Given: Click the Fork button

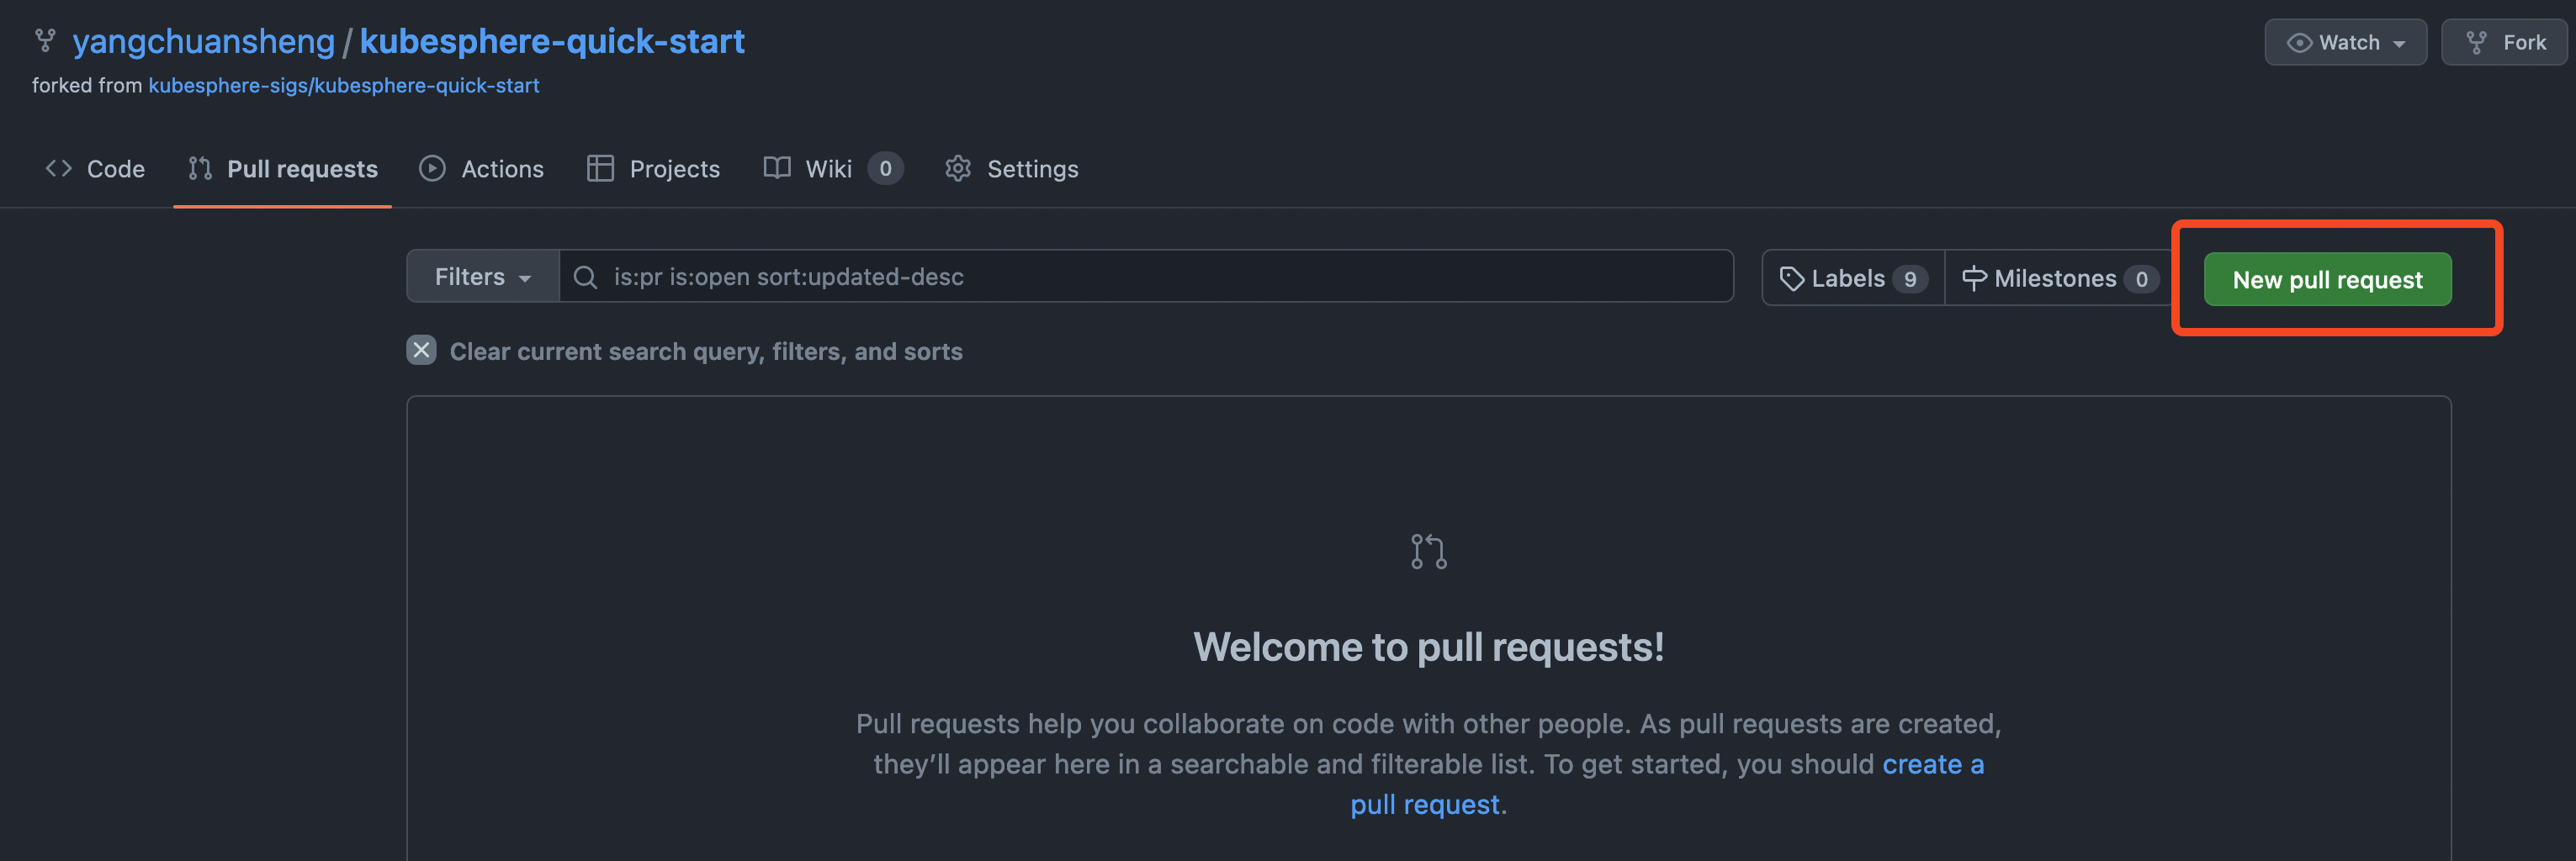Looking at the screenshot, I should pos(2507,42).
